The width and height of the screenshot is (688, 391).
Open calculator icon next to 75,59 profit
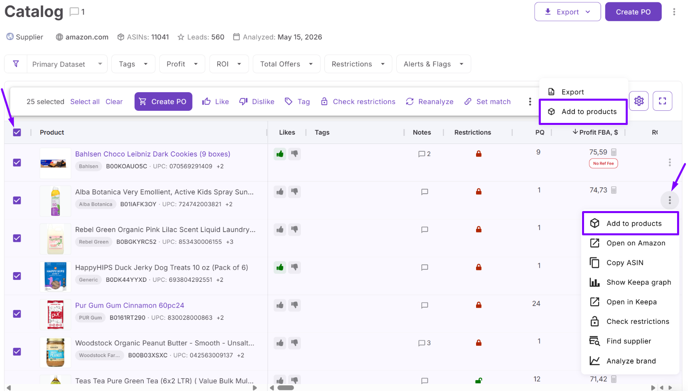[614, 152]
